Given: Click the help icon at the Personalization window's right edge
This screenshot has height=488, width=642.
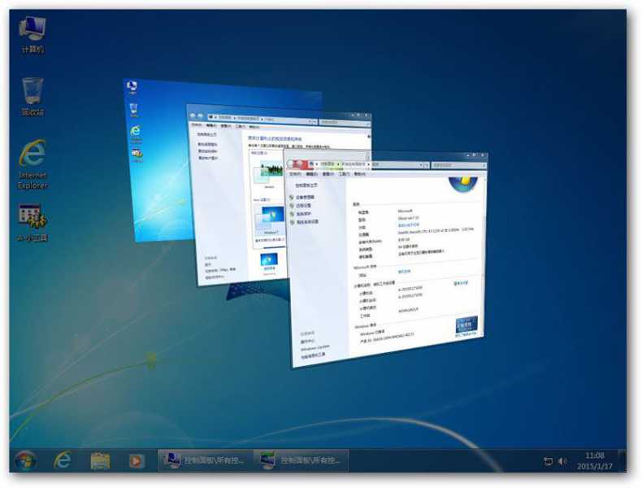Looking at the screenshot, I should click(369, 137).
